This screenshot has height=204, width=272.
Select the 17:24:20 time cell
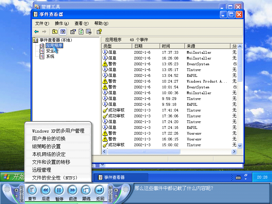(x=170, y=122)
